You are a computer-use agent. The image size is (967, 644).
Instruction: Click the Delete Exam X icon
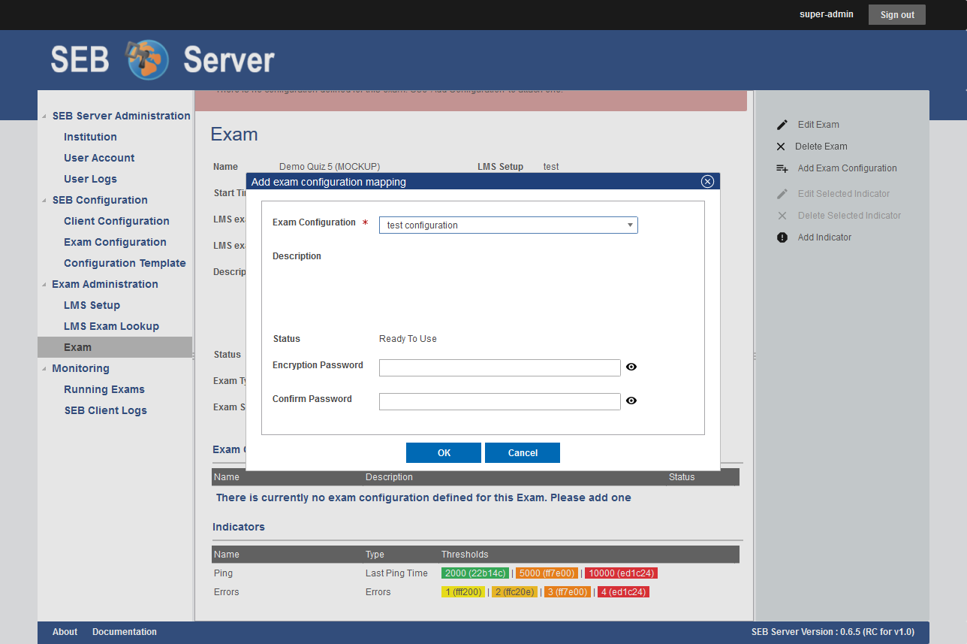(781, 147)
